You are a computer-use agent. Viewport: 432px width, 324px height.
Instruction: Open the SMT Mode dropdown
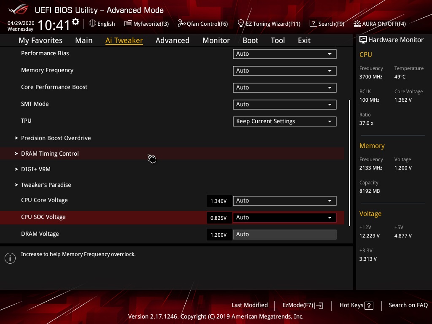point(284,104)
